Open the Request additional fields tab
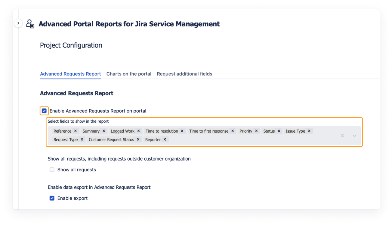Image resolution: width=392 pixels, height=225 pixels. click(184, 74)
